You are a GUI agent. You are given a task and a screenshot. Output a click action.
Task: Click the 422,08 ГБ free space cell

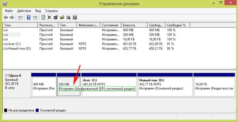coord(156,44)
